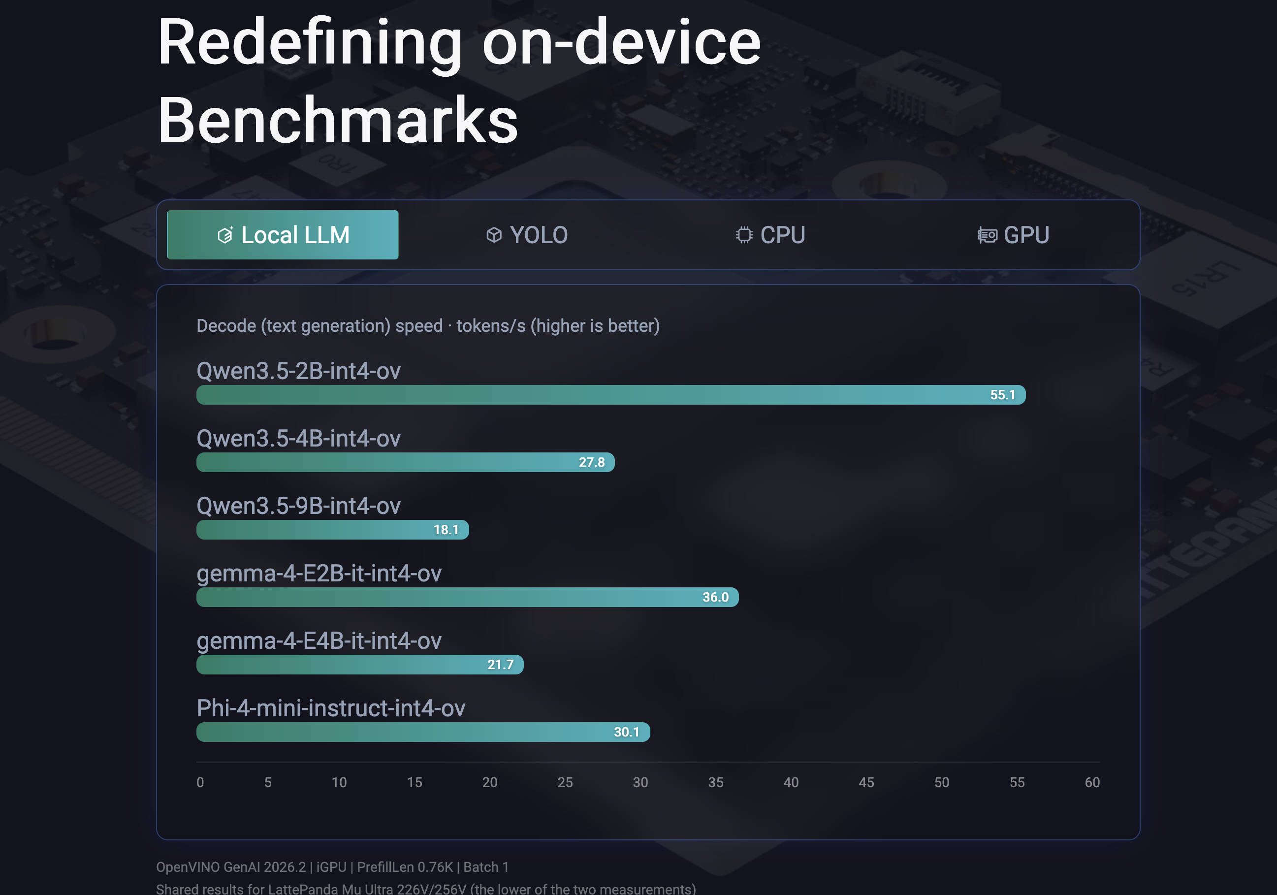Click the Qwen3.5-9B-int4-ov bar
Viewport: 1277px width, 895px height.
[x=333, y=530]
